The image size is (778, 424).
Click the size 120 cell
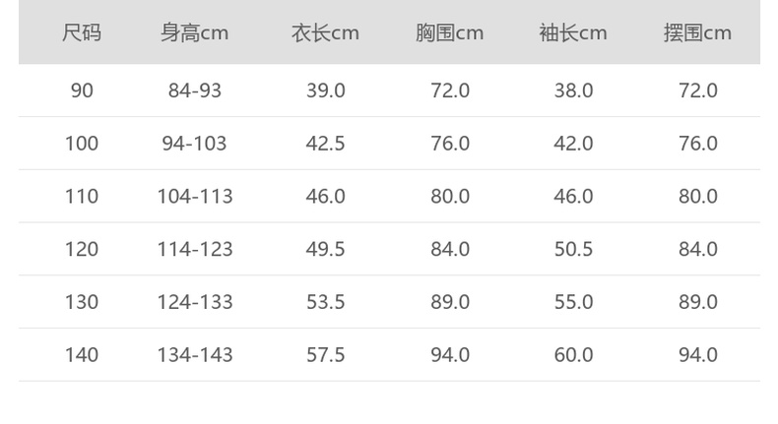(82, 249)
